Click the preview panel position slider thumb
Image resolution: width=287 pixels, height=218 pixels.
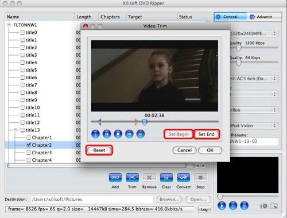pos(220,197)
